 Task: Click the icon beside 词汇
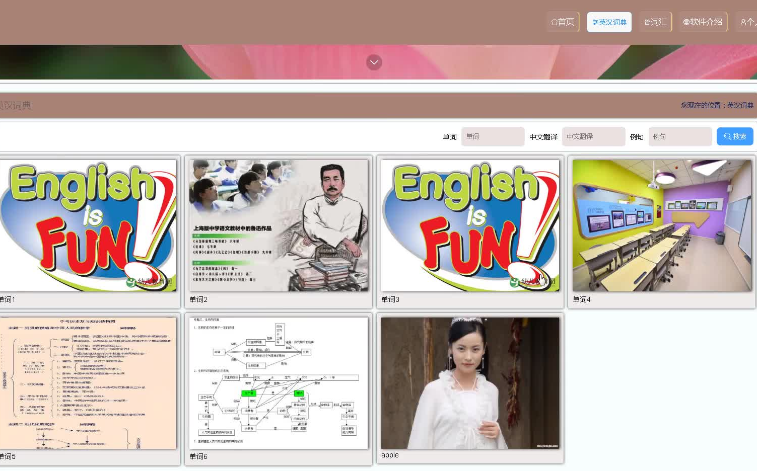point(647,22)
